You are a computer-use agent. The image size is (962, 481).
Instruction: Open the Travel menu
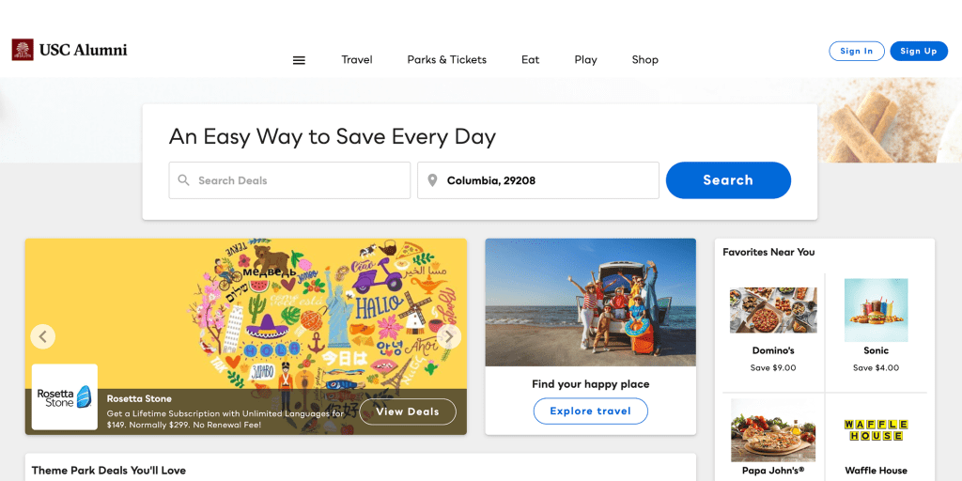[357, 59]
